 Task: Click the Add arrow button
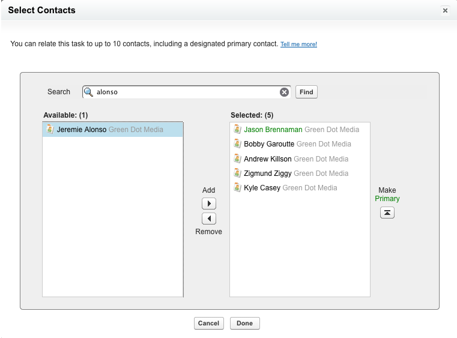[x=208, y=204]
